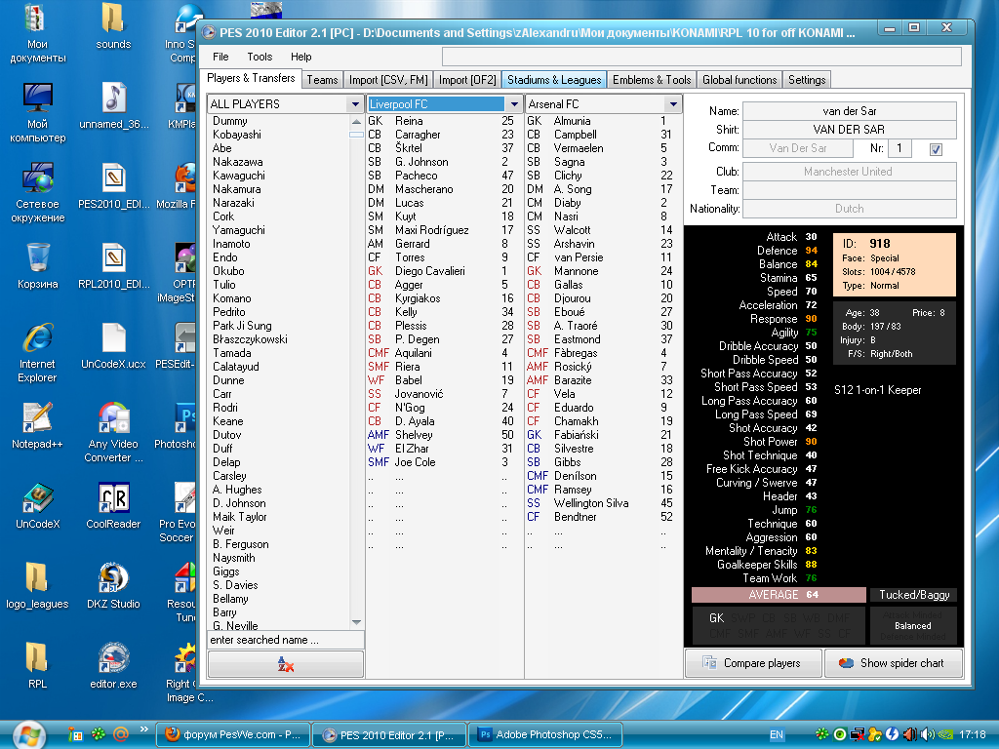Open the sounds folder on desktop
999x749 pixels.
113,28
